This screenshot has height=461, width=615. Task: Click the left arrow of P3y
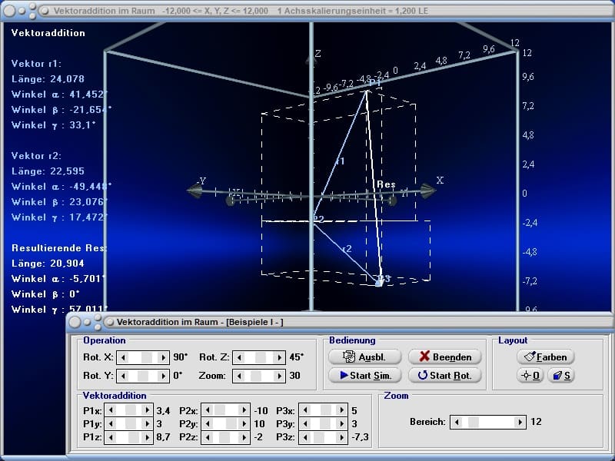[x=305, y=424]
